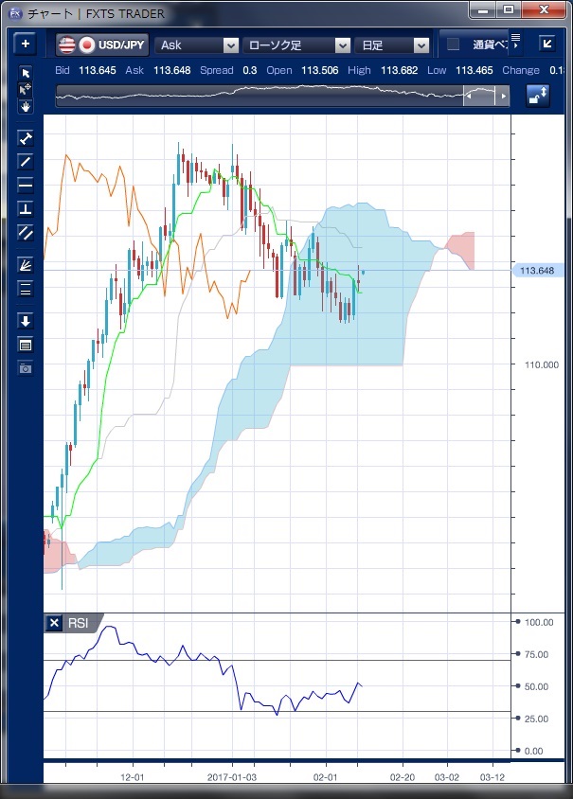This screenshot has height=799, width=573.
Task: Click the 113.648 current price label
Action: point(537,271)
